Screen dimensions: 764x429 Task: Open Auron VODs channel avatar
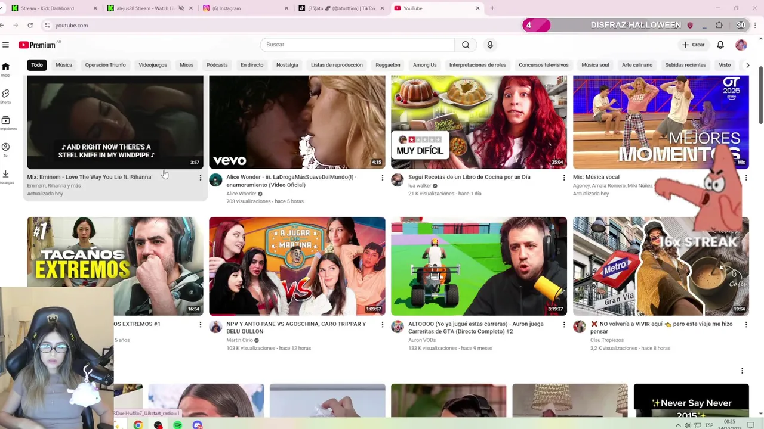click(x=398, y=327)
